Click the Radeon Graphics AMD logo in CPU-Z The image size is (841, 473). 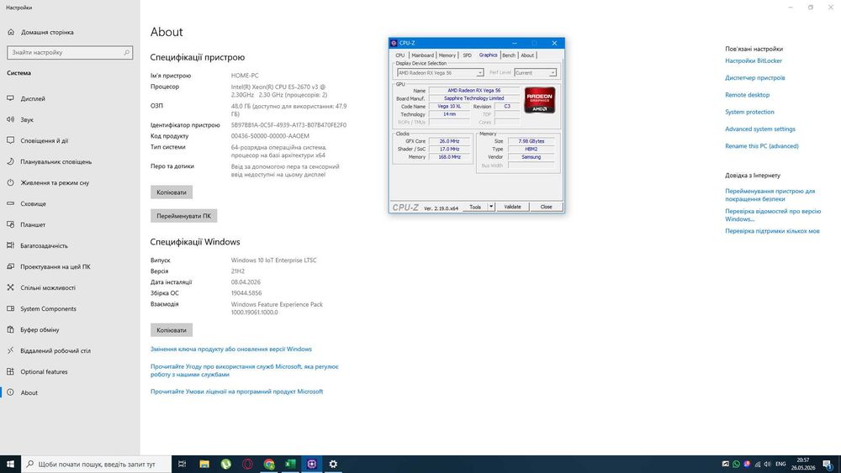tap(540, 100)
